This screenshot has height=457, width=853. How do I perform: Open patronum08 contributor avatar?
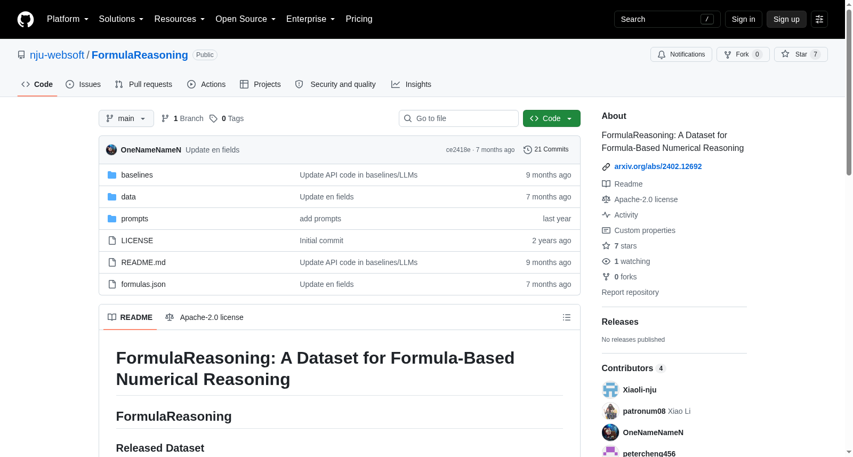pyautogui.click(x=610, y=411)
